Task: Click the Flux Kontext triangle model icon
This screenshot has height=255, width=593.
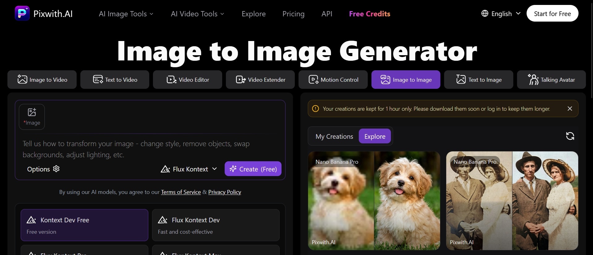Action: [165, 169]
